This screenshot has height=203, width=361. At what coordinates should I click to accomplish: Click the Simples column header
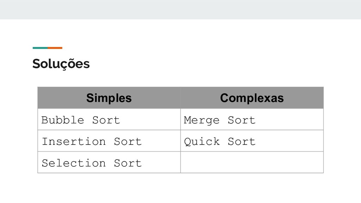109,98
